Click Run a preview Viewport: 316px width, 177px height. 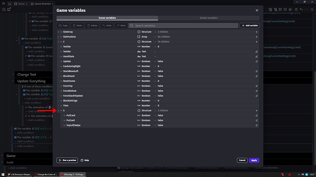pos(67,160)
